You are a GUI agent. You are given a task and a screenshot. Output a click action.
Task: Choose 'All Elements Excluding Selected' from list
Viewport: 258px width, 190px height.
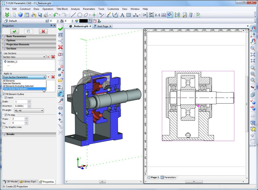point(18,86)
